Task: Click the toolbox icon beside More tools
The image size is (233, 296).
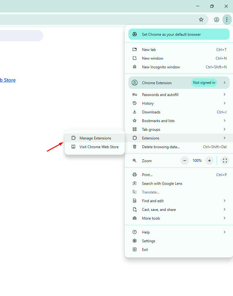Action: (x=135, y=218)
